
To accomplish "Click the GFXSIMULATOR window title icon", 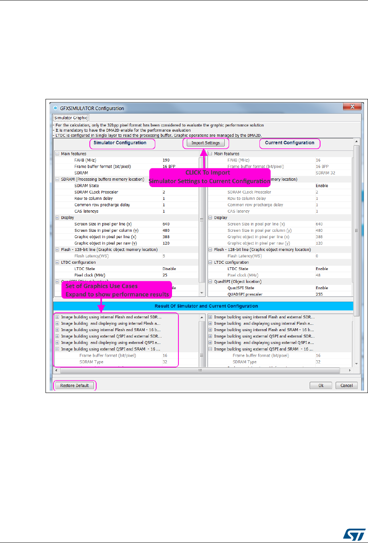I will pos(55,108).
